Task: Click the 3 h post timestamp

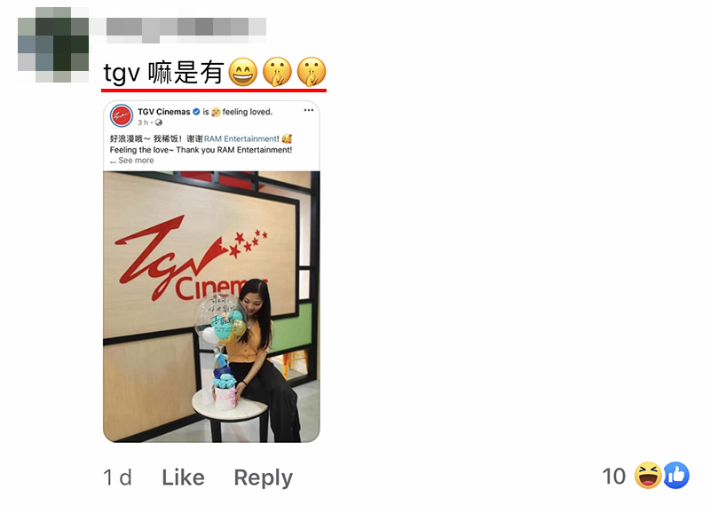Action: 143,122
